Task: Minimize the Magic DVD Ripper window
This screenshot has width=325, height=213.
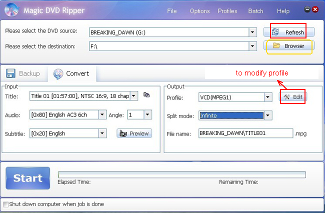Action: pos(307,9)
